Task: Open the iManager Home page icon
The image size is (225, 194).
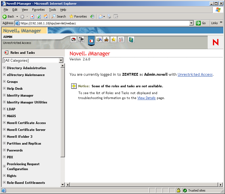Action: [73, 40]
